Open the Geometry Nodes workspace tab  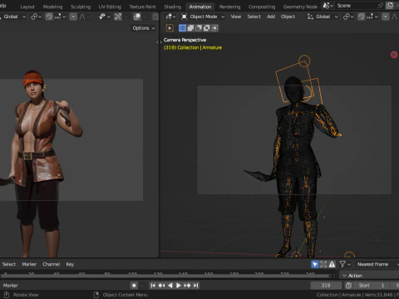[300, 7]
